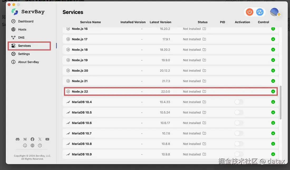The image size is (290, 170).
Task: Click the Status column header
Action: click(x=202, y=22)
